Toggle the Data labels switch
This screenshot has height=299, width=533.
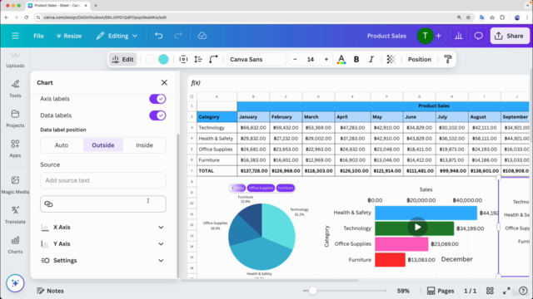coord(157,115)
